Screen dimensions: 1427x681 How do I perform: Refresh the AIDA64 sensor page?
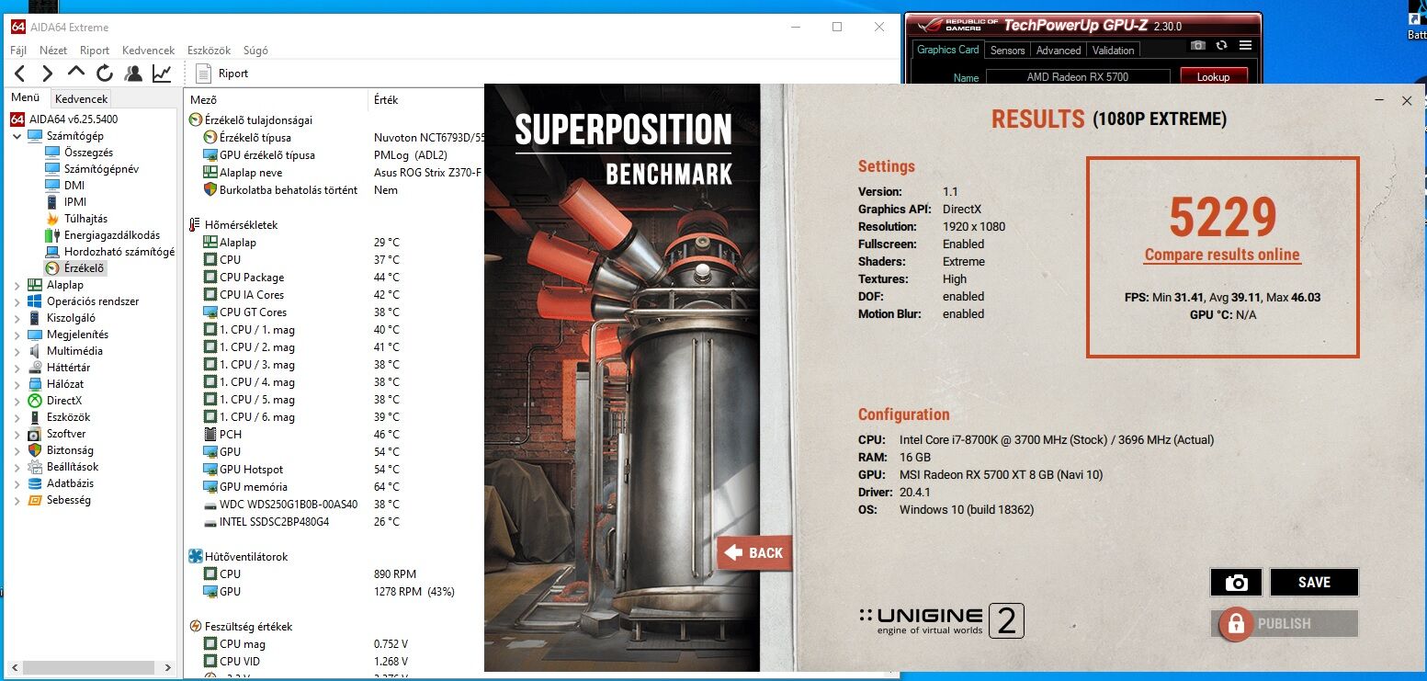(x=104, y=74)
